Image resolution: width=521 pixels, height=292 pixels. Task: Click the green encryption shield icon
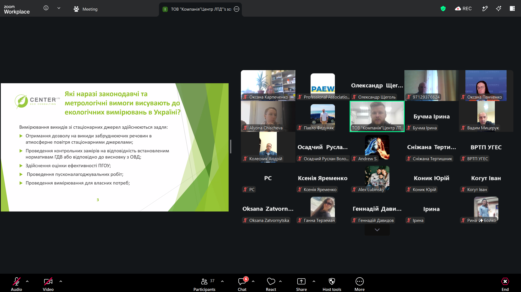click(x=443, y=9)
